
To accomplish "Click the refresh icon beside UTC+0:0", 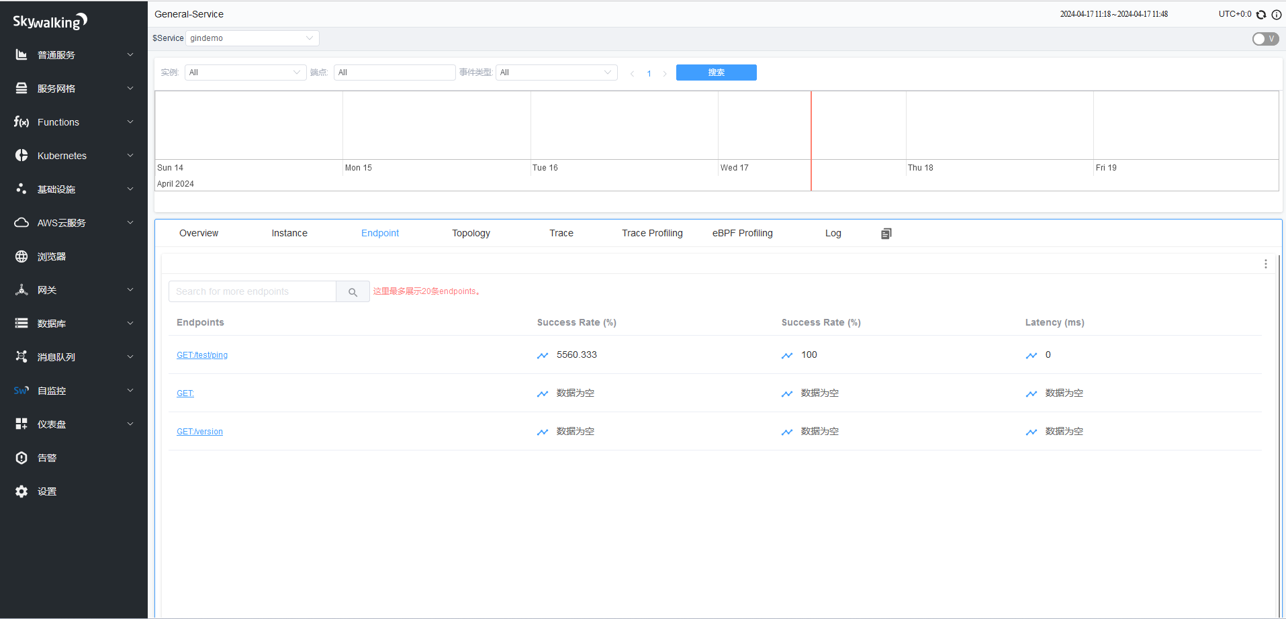I will (1261, 14).
